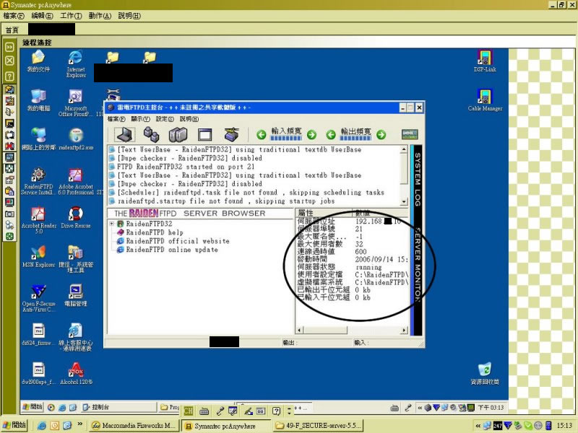Click the 控制台 button on remote taskbar
578x433 pixels.
coord(118,407)
